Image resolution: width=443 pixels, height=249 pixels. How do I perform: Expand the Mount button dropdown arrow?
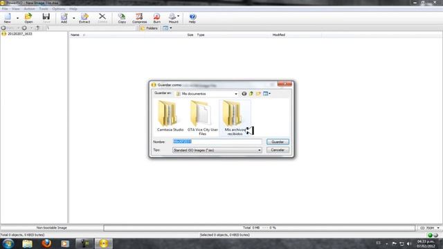(x=179, y=16)
